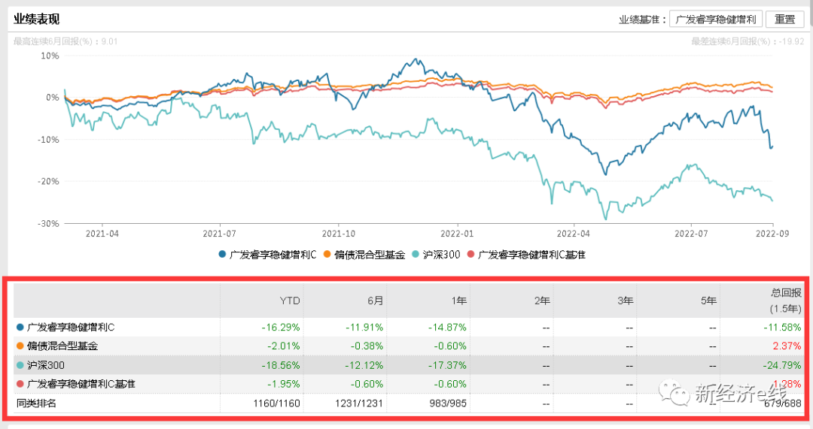This screenshot has height=429, width=813.
Task: Click the red swatch in the 广发睿享稳健增利C基准 table row
Action: pyautogui.click(x=20, y=384)
